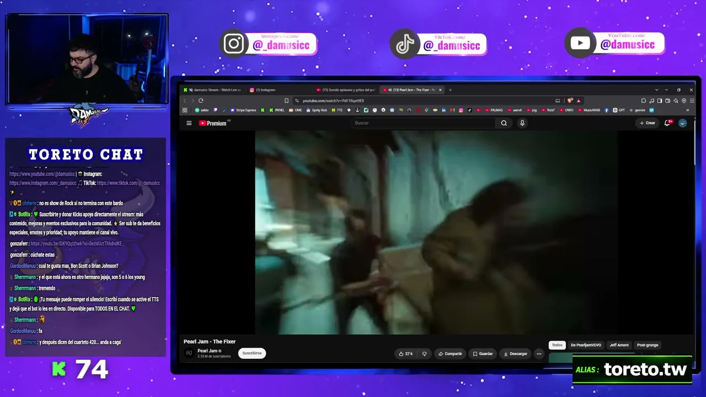Viewport: 706px width, 397px height.
Task: Open the Stripe Express bookmark
Action: (243, 110)
